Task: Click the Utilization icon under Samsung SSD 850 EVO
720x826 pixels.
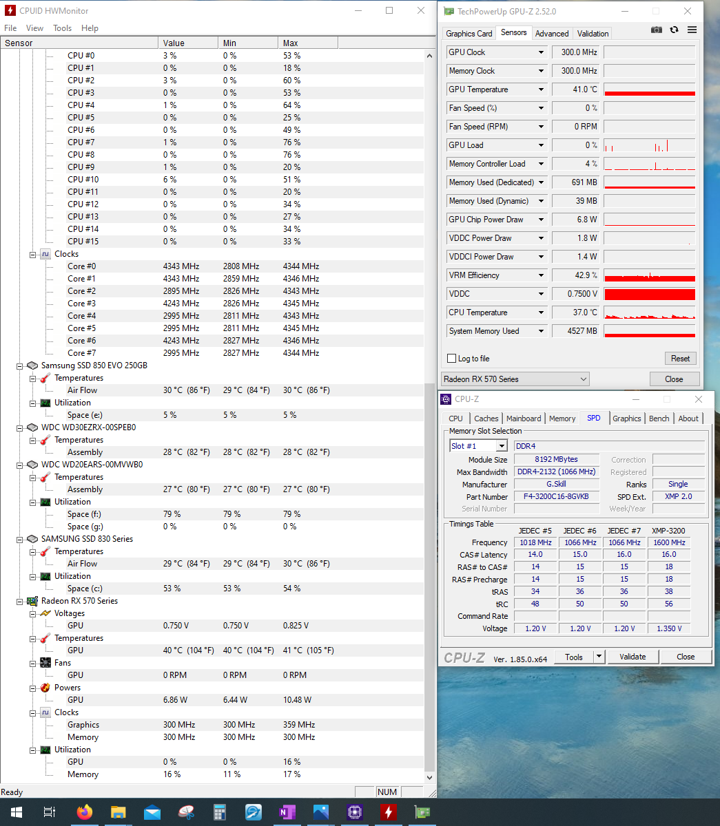Action: click(45, 403)
